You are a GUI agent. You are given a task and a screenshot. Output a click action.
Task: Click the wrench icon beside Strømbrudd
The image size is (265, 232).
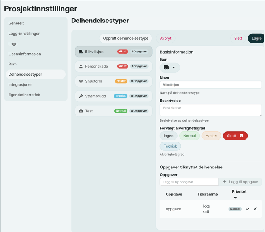(x=81, y=96)
